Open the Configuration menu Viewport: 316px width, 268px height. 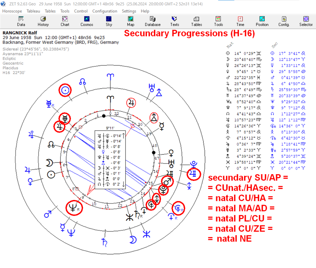click(105, 11)
